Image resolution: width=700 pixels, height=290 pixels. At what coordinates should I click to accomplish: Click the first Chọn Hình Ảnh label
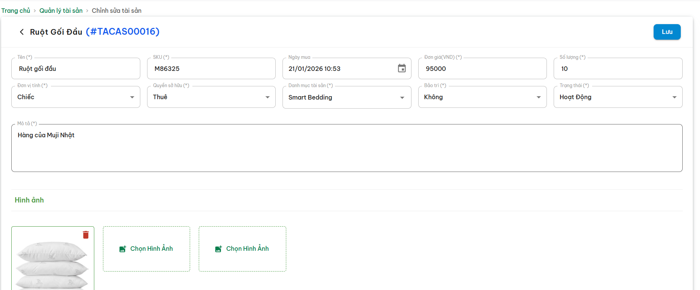tap(152, 249)
